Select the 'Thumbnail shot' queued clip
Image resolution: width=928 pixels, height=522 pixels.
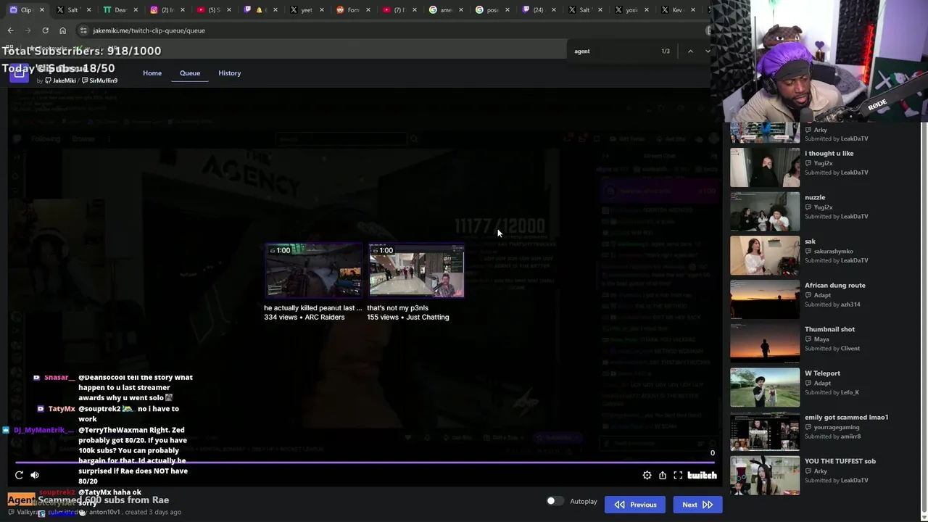pos(765,343)
